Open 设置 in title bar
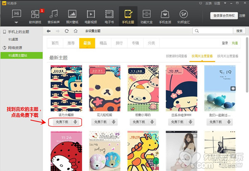The image size is (249, 171). point(217,3)
